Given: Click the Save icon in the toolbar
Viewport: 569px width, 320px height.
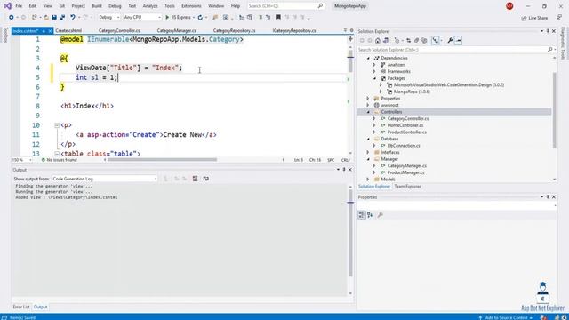Looking at the screenshot, I should [x=54, y=17].
